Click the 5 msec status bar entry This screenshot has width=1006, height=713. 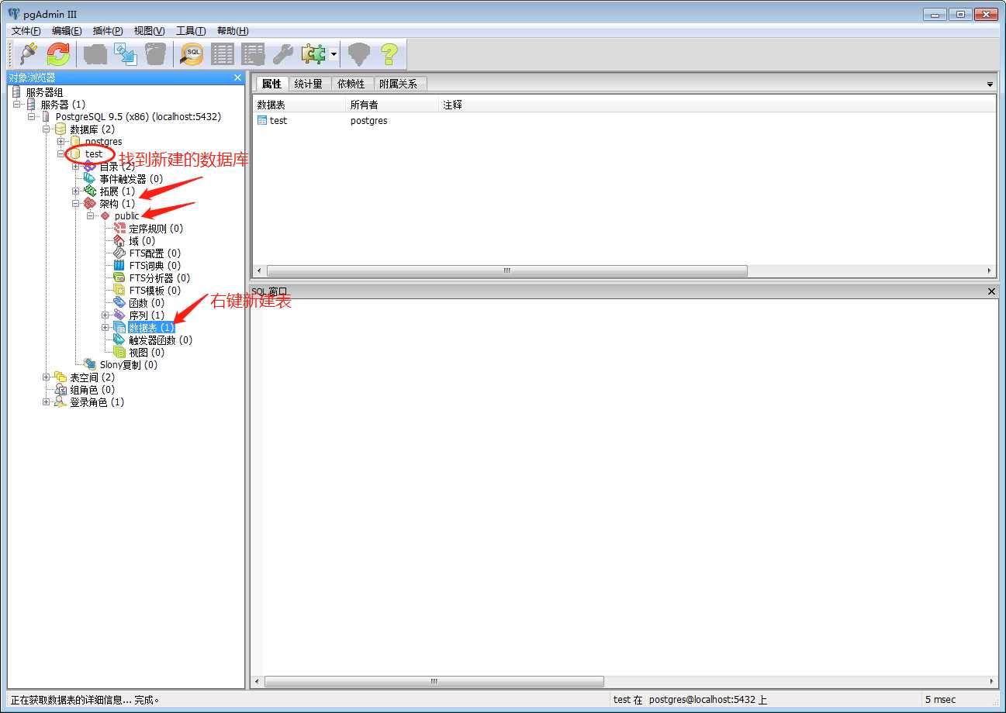tap(940, 699)
